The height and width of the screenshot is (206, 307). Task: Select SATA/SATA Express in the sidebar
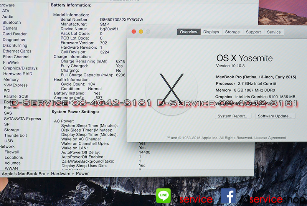point(23,119)
